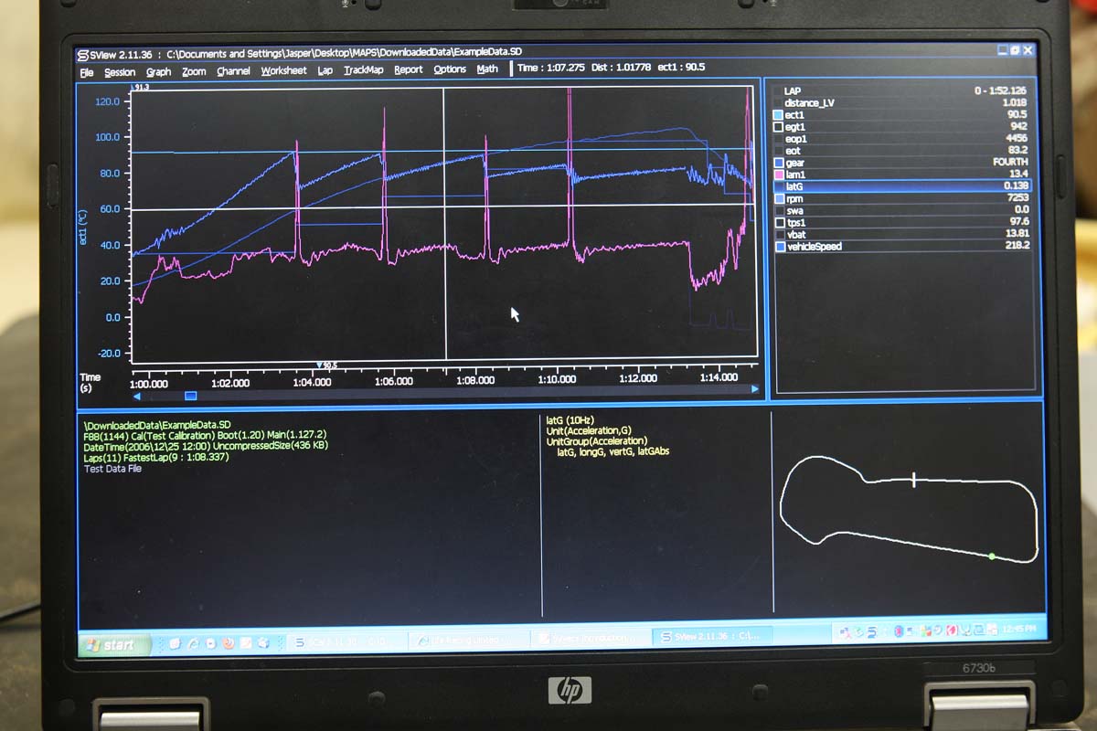This screenshot has width=1097, height=731.
Task: Click the SView logo icon in title bar
Action: (83, 53)
